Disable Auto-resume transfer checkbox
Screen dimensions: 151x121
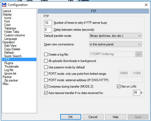pos(46,93)
